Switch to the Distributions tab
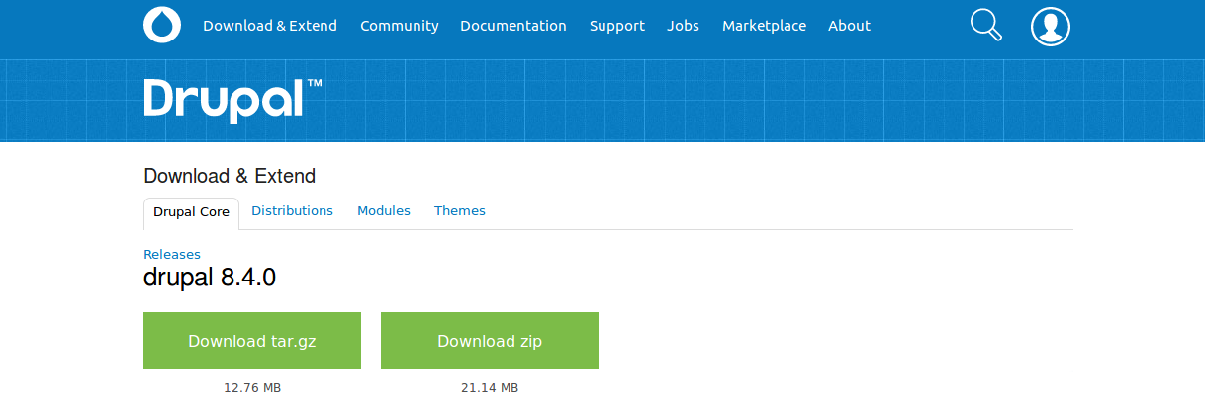This screenshot has height=401, width=1205. tap(293, 211)
